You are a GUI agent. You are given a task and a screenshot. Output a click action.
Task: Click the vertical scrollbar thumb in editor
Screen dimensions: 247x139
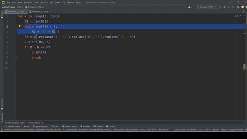point(244,67)
